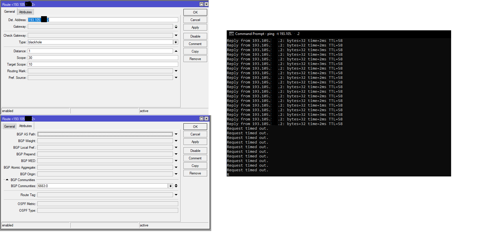
Task: Expand the Pref. Source dropdown
Action: coord(176,78)
